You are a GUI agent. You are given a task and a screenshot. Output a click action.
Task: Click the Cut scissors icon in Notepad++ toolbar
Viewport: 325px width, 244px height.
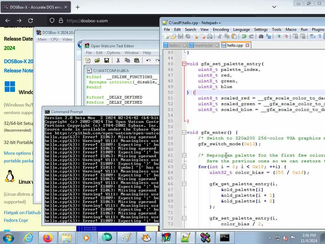219,37
